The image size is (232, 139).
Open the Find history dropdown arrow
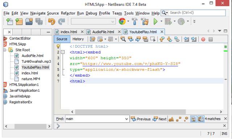pyautogui.click(x=127, y=119)
